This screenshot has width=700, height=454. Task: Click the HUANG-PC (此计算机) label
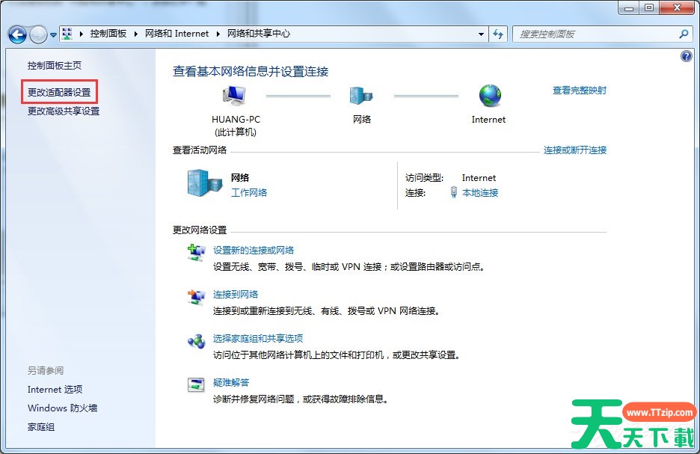[236, 126]
